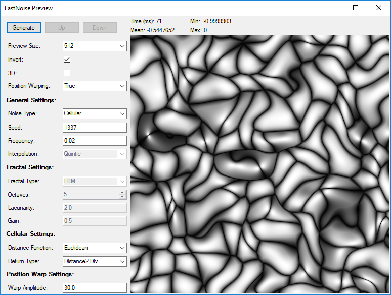Click the Generate button
The image size is (391, 295).
[x=24, y=28]
